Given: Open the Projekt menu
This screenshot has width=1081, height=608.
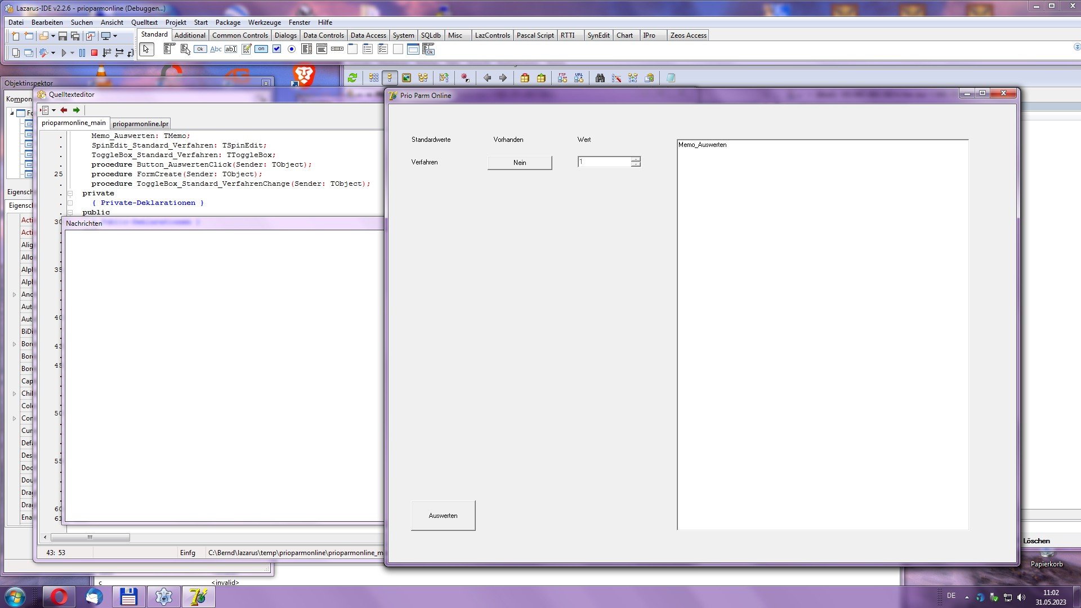Looking at the screenshot, I should 176,23.
